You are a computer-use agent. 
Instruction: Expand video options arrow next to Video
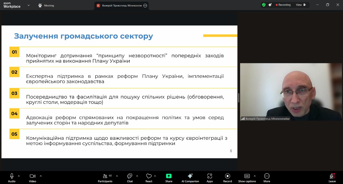pyautogui.click(x=41, y=176)
